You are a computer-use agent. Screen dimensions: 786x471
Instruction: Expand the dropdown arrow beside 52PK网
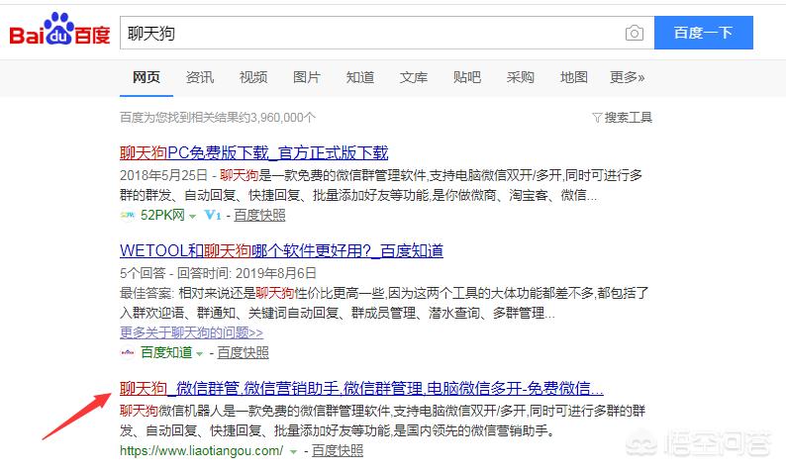coord(193,215)
